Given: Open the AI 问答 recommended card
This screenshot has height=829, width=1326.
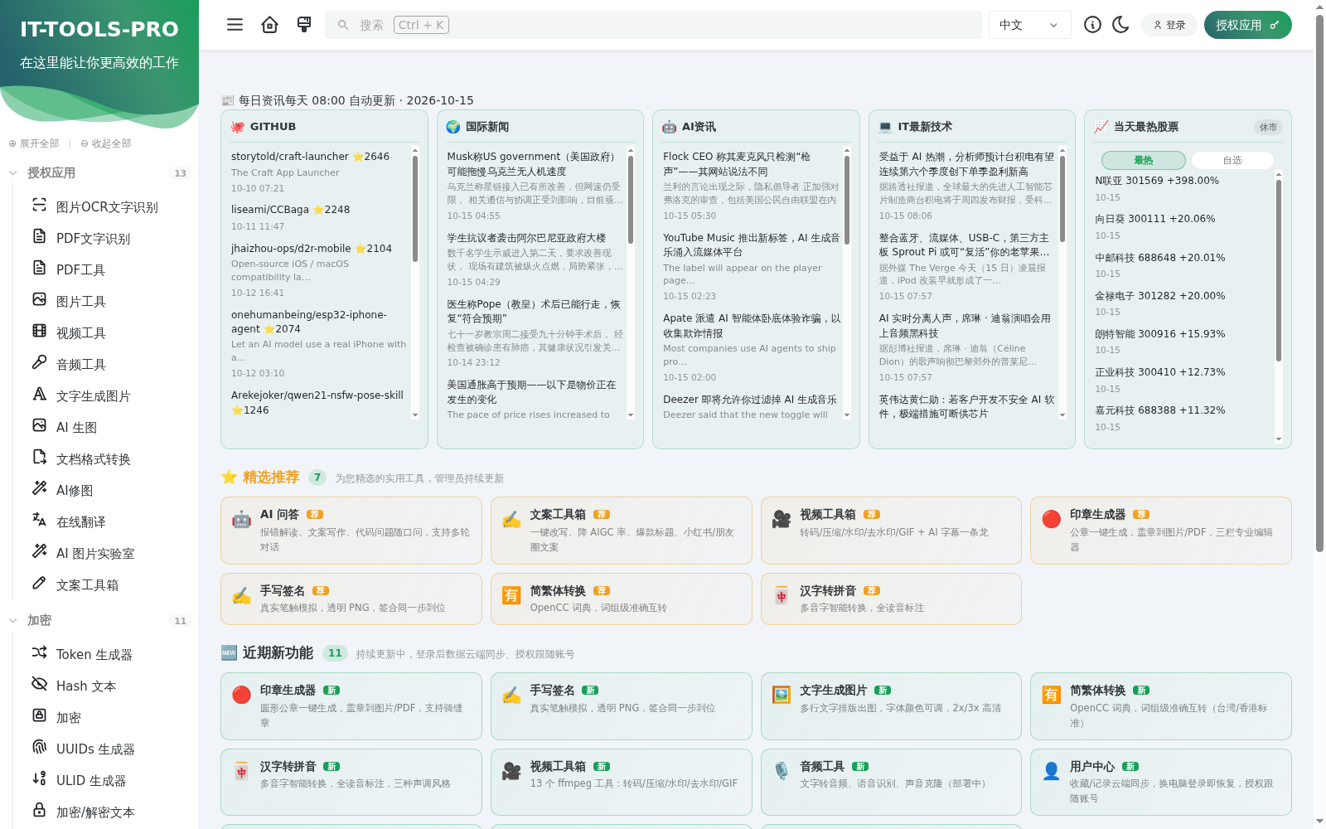Looking at the screenshot, I should pos(351,531).
